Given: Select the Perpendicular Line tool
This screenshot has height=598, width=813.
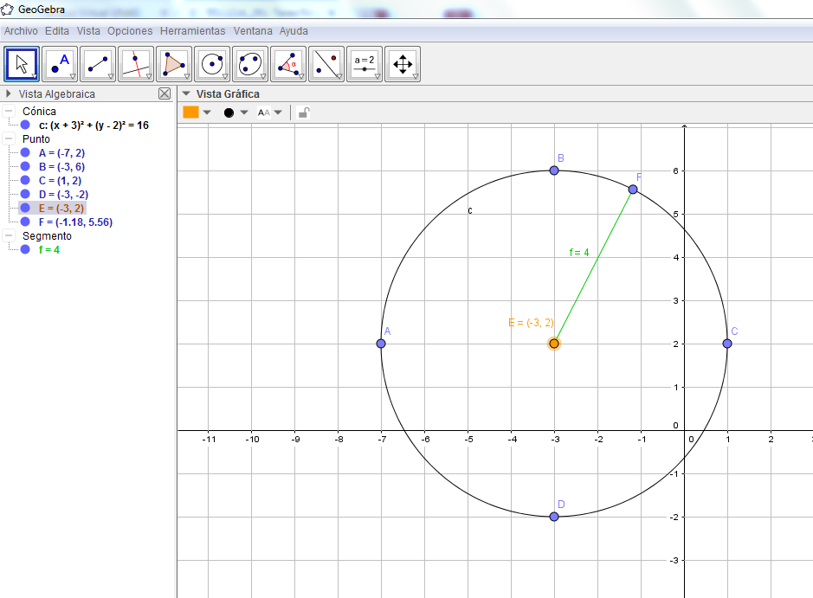Looking at the screenshot, I should coord(135,63).
